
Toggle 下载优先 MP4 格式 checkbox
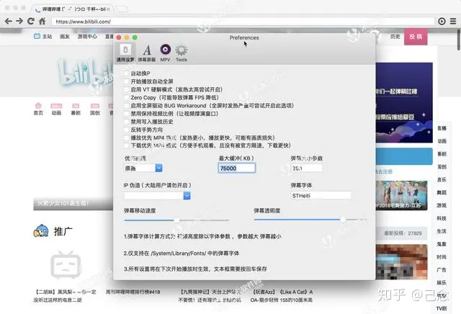pyautogui.click(x=126, y=145)
